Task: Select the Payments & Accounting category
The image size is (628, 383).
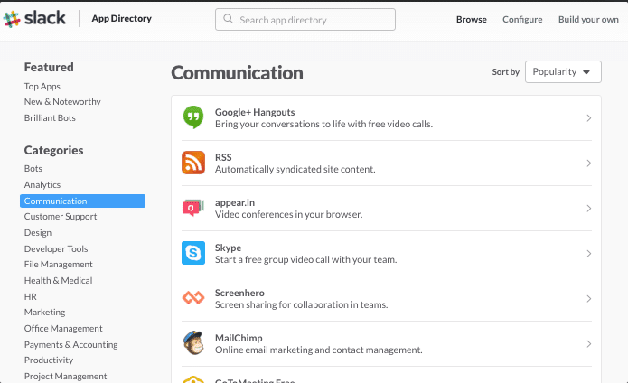Action: 70,344
